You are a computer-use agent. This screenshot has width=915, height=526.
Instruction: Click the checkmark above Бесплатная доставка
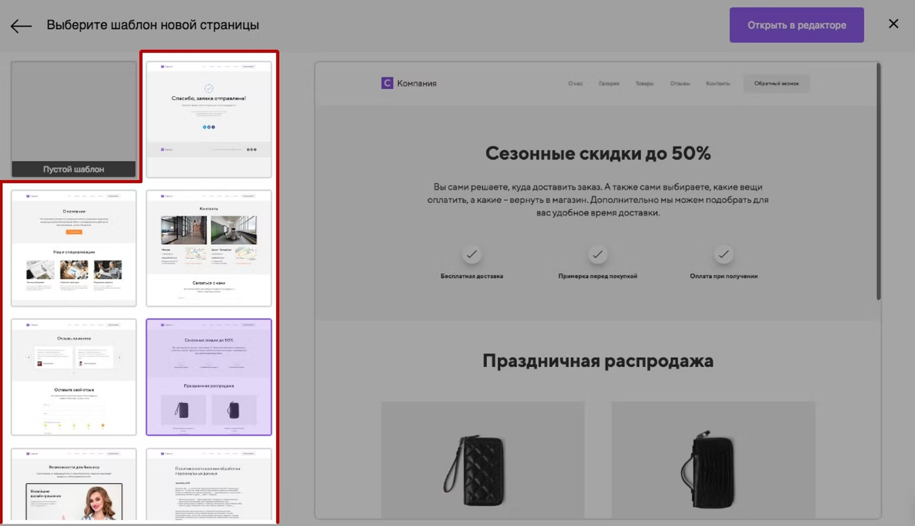pyautogui.click(x=472, y=254)
